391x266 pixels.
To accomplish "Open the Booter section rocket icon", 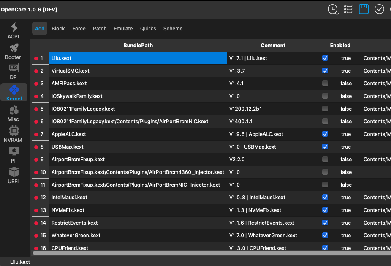I will [x=14, y=48].
